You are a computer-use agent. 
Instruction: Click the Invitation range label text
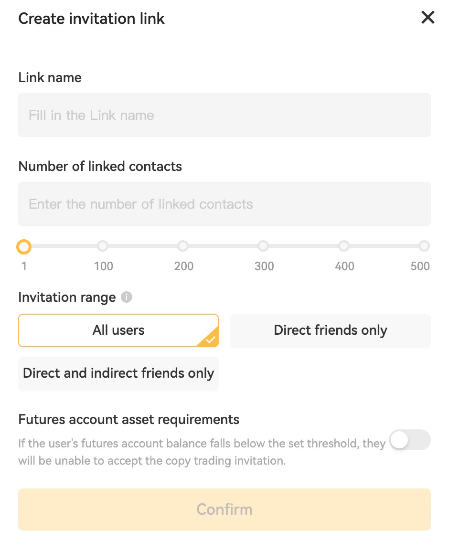pyautogui.click(x=67, y=297)
